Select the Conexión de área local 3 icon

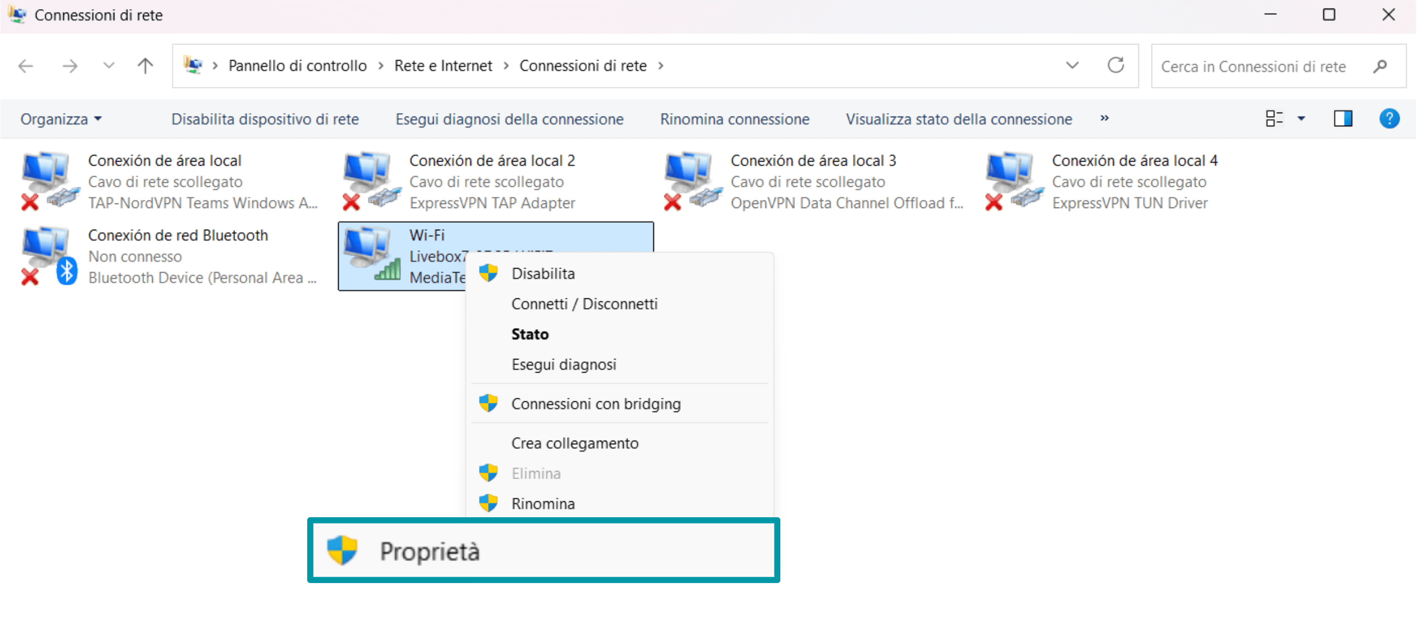[x=690, y=181]
